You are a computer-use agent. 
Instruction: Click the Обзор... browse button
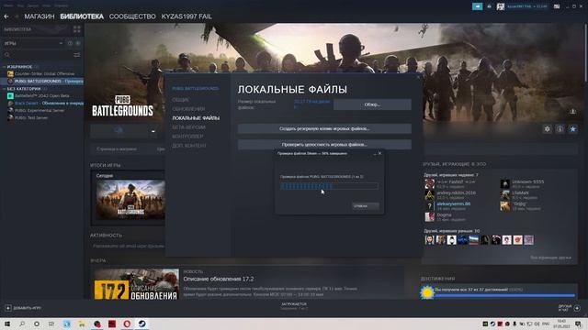click(x=372, y=104)
